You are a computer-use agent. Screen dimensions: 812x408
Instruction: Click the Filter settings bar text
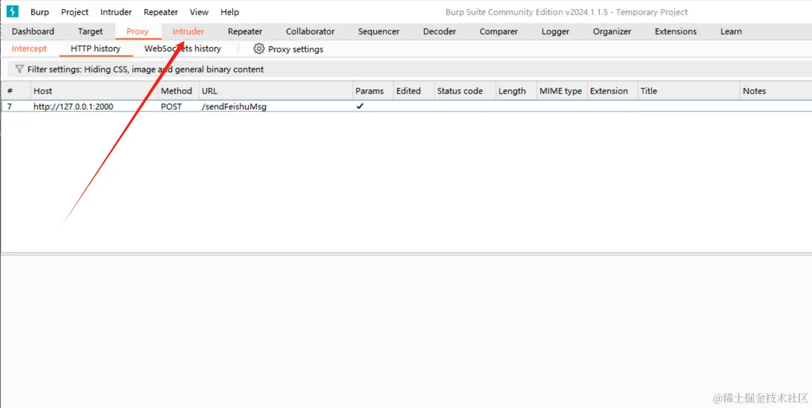pyautogui.click(x=145, y=69)
